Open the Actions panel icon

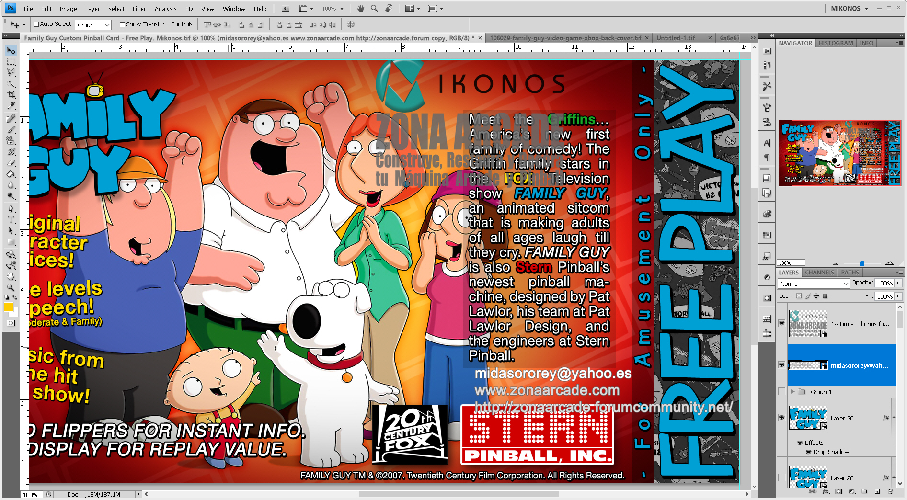[767, 51]
